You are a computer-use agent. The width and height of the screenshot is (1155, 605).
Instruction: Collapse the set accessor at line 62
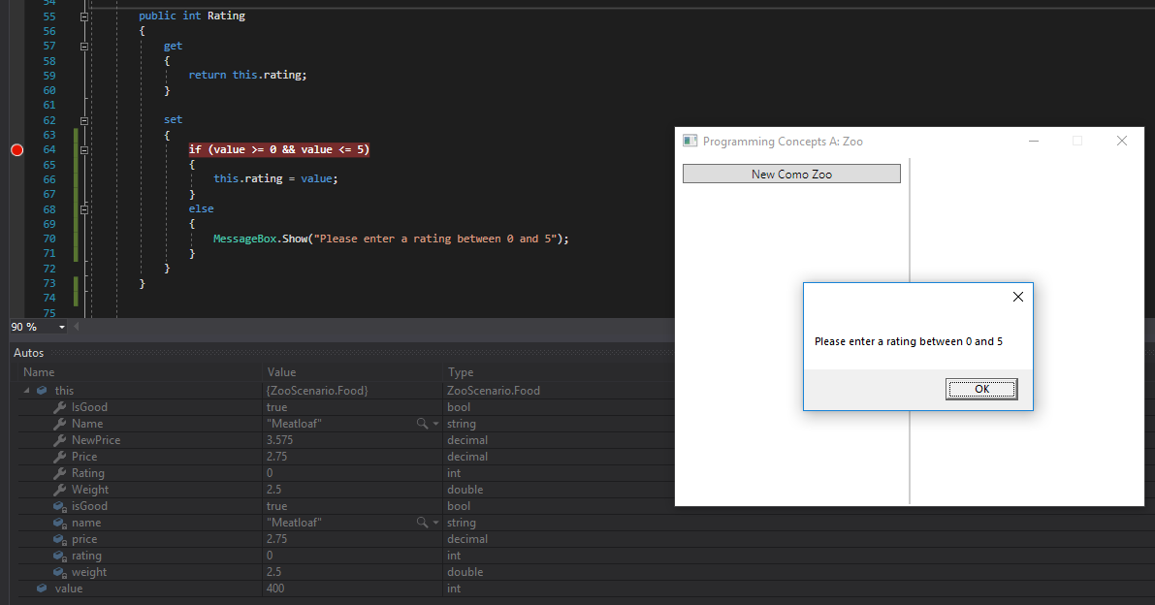[x=84, y=120]
